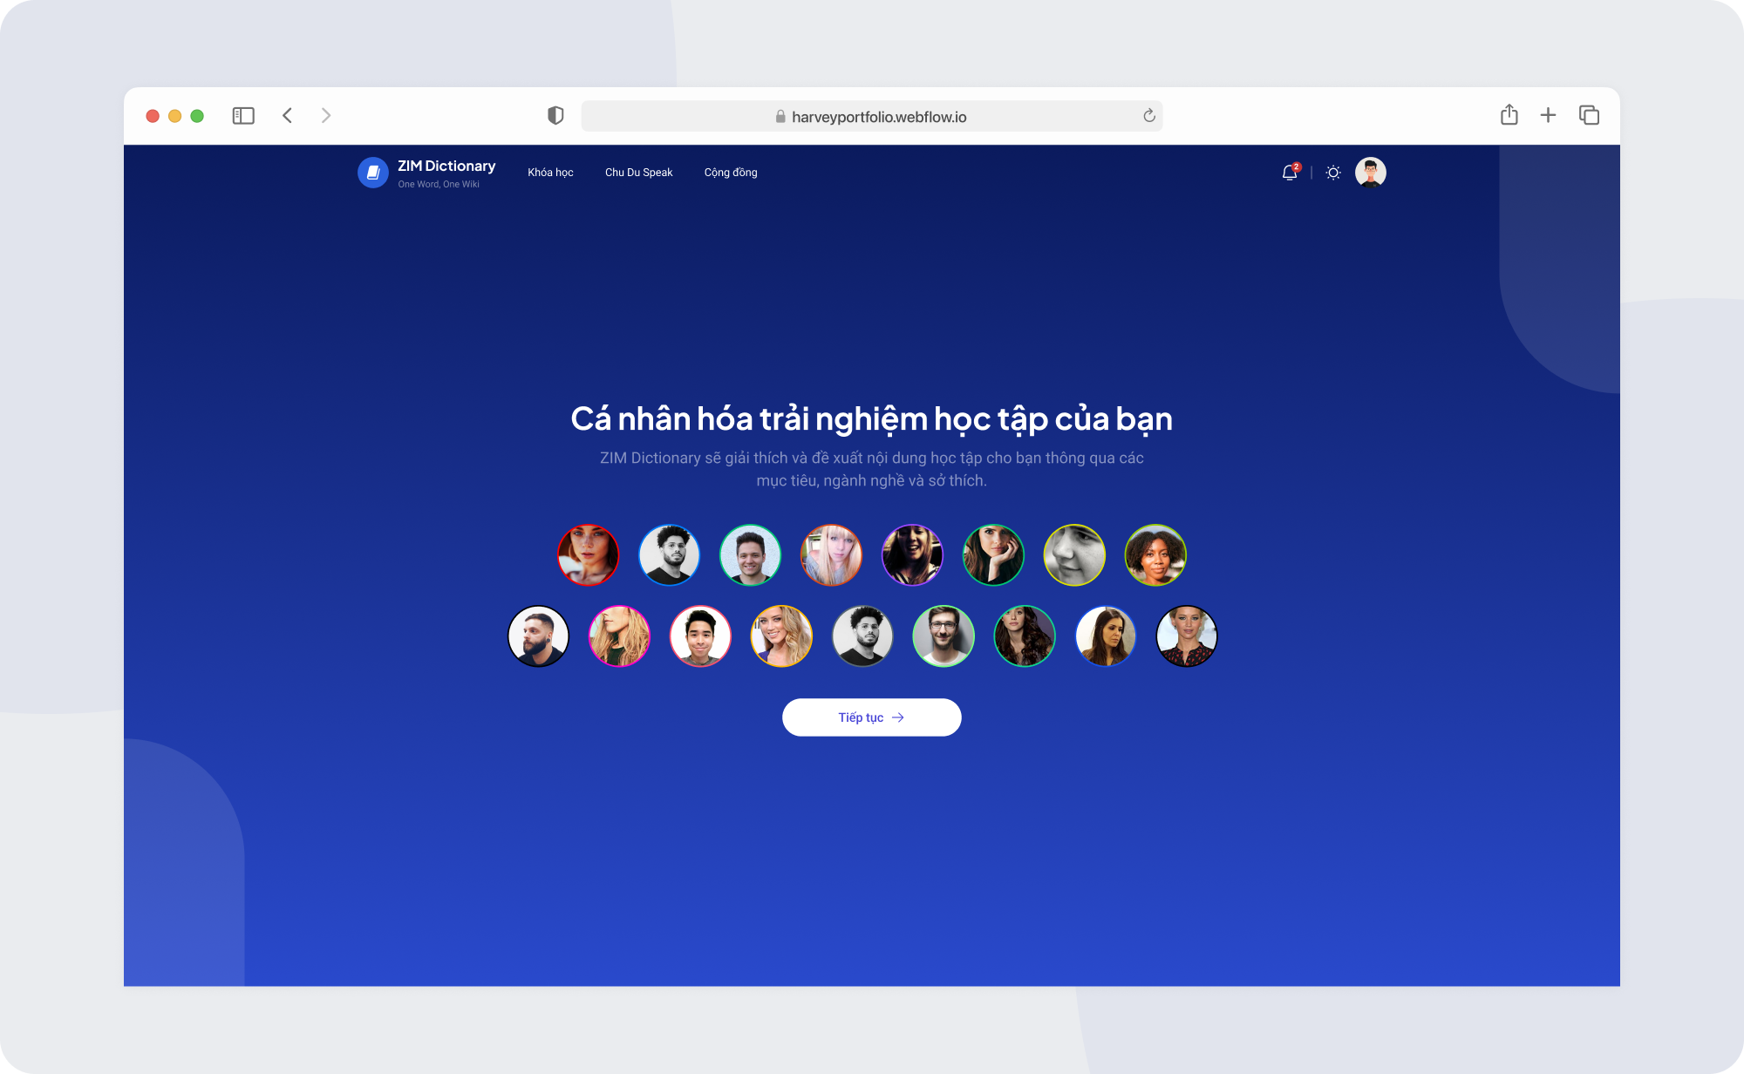This screenshot has height=1074, width=1744.
Task: Show tab overview icon
Action: coord(1589,115)
